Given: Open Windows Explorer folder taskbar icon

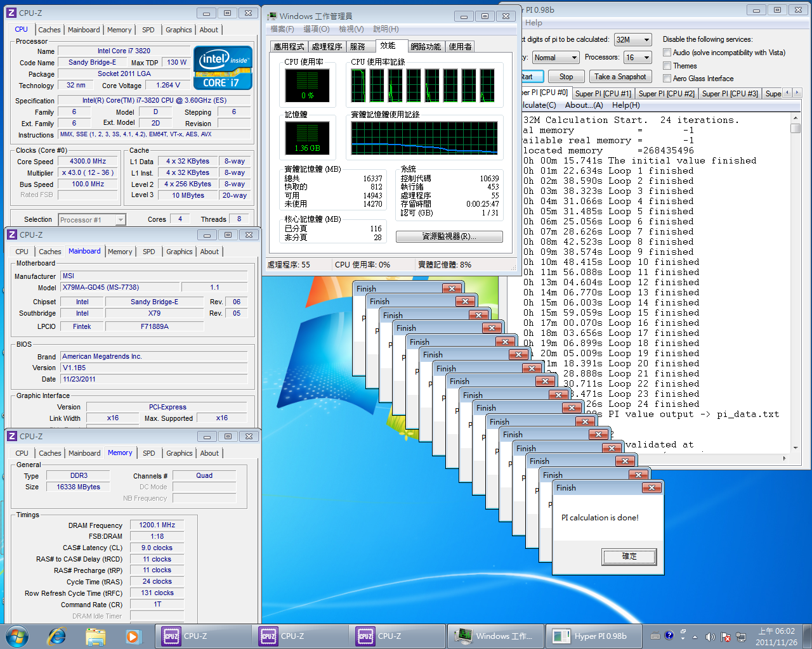Looking at the screenshot, I should click(95, 636).
